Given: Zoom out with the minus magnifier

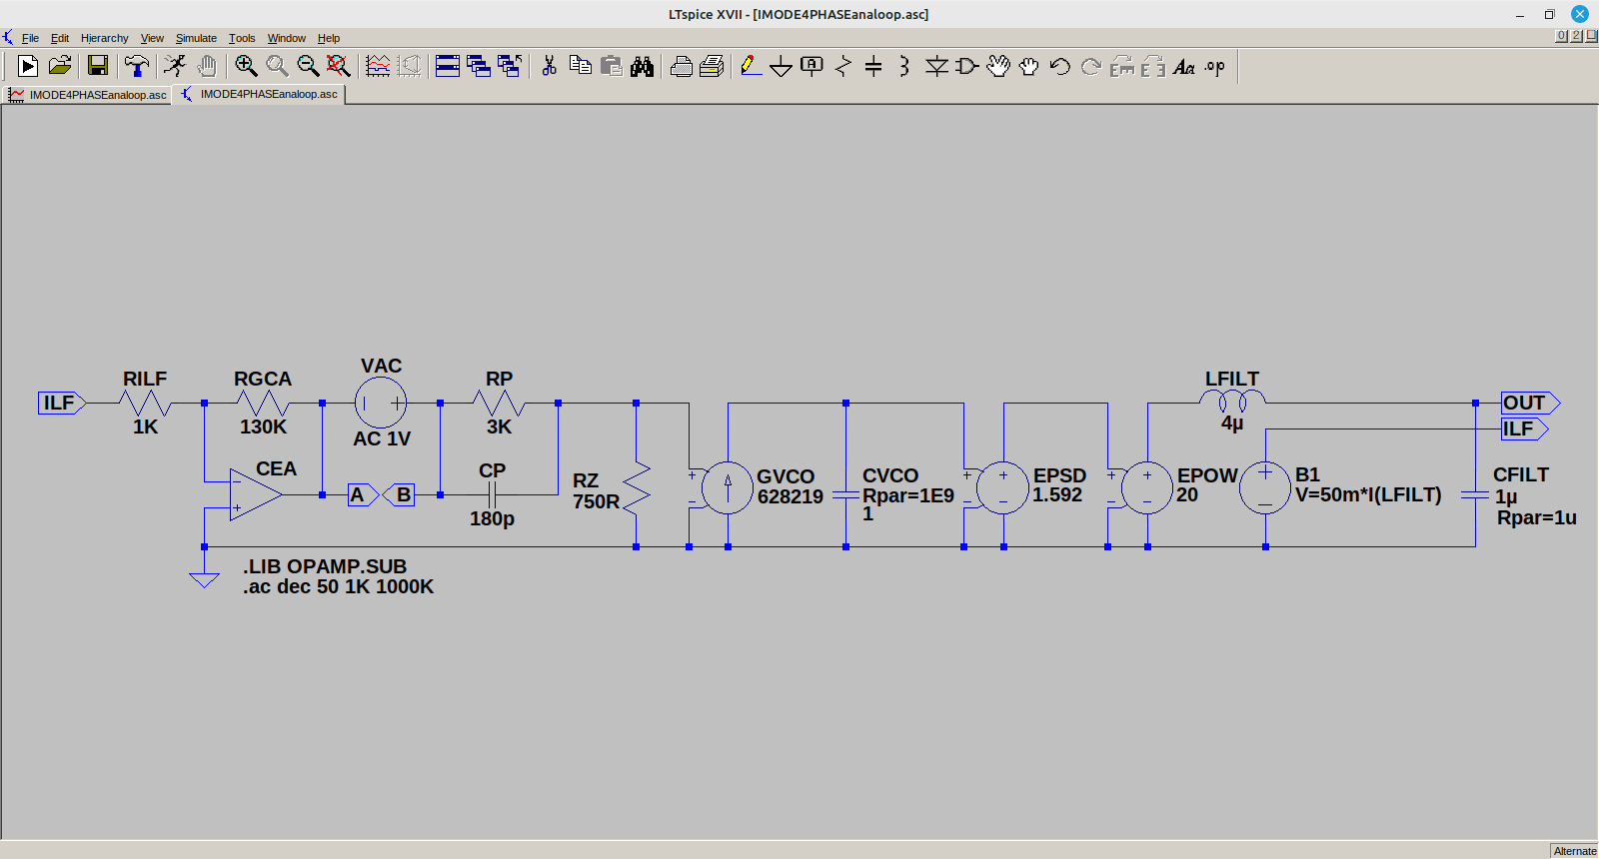Looking at the screenshot, I should (x=308, y=66).
